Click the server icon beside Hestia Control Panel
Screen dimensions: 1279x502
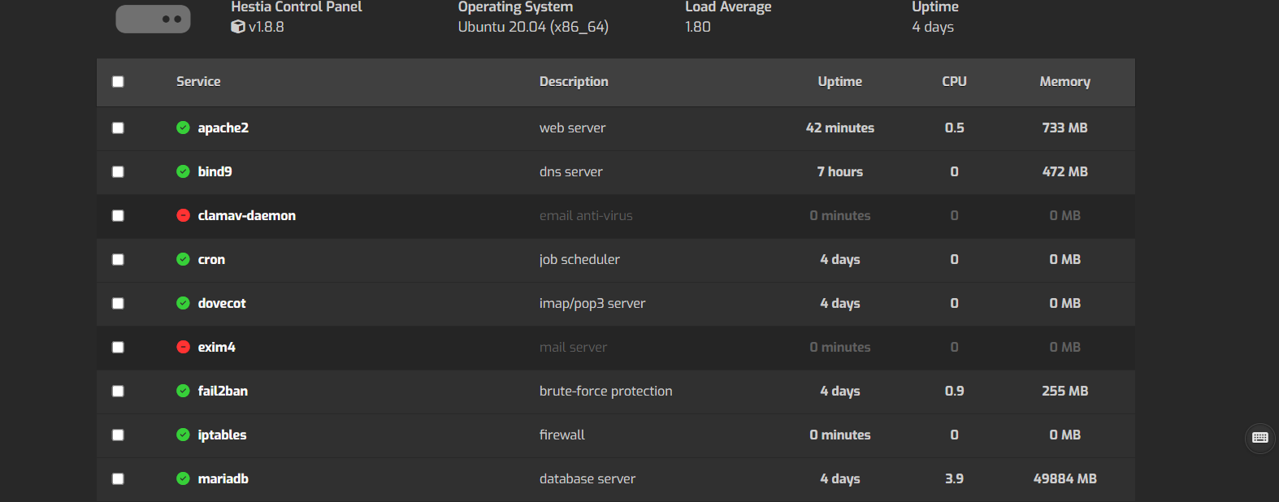(x=153, y=19)
